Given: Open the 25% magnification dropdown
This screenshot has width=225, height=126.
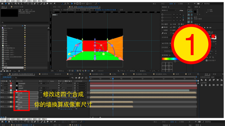Looking at the screenshot, I should pos(54,71).
